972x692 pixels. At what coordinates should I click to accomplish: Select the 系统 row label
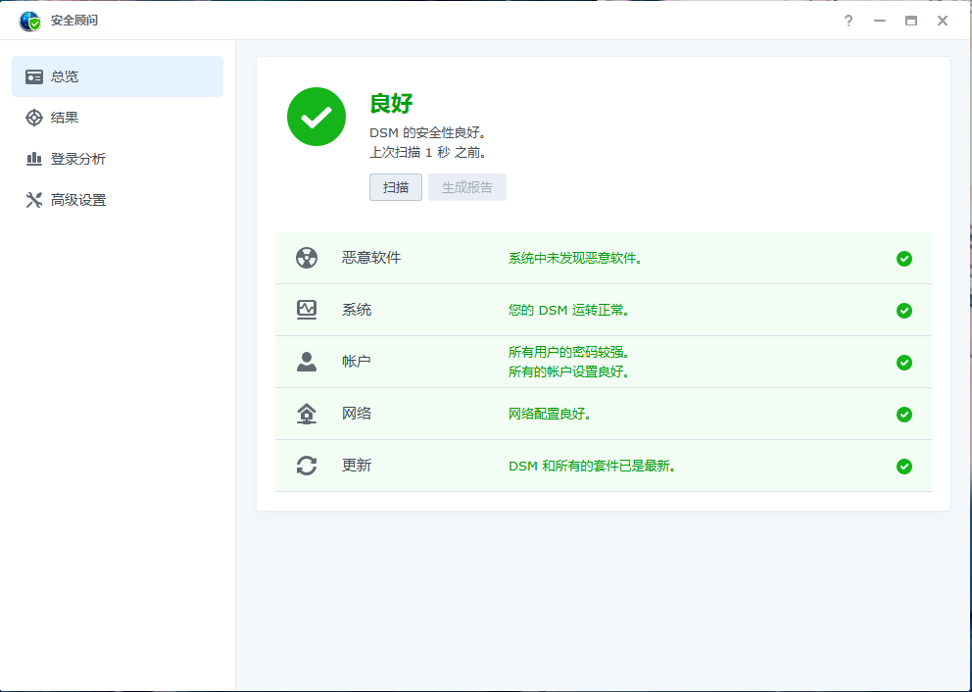pos(357,310)
